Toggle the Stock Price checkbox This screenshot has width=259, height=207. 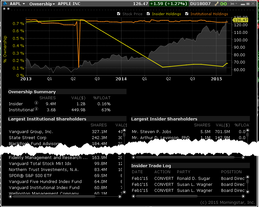tap(119, 14)
